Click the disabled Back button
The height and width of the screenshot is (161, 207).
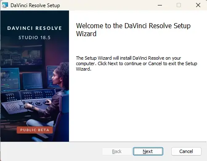point(117,151)
